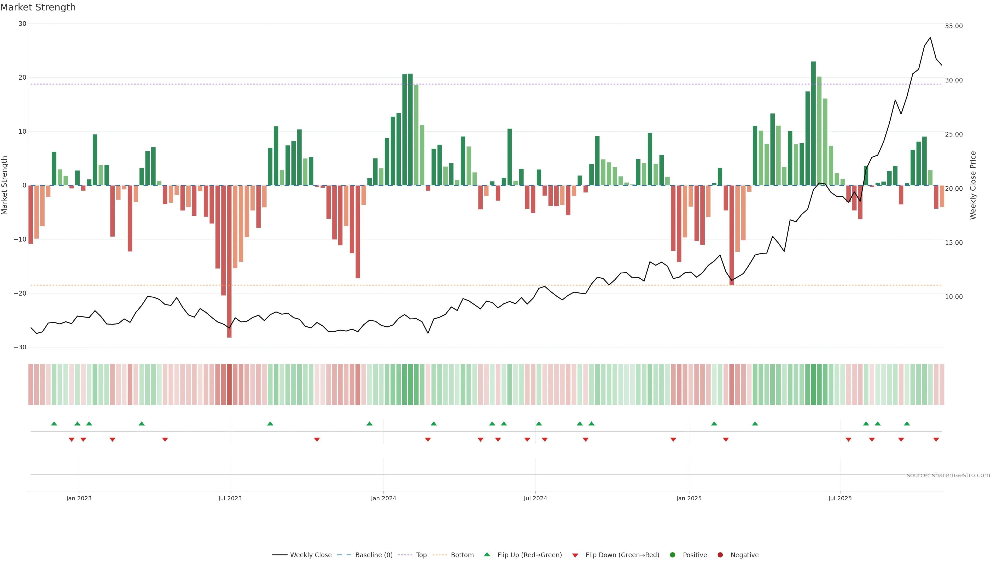
Task: Click the first green flip-up triangle marker
Action: pos(54,424)
